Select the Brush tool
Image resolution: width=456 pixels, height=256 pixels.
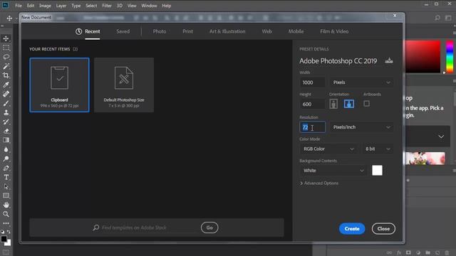click(x=6, y=103)
